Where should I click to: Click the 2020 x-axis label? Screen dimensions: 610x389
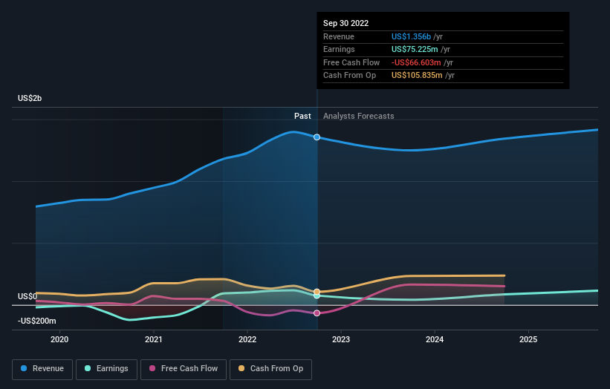(59, 340)
